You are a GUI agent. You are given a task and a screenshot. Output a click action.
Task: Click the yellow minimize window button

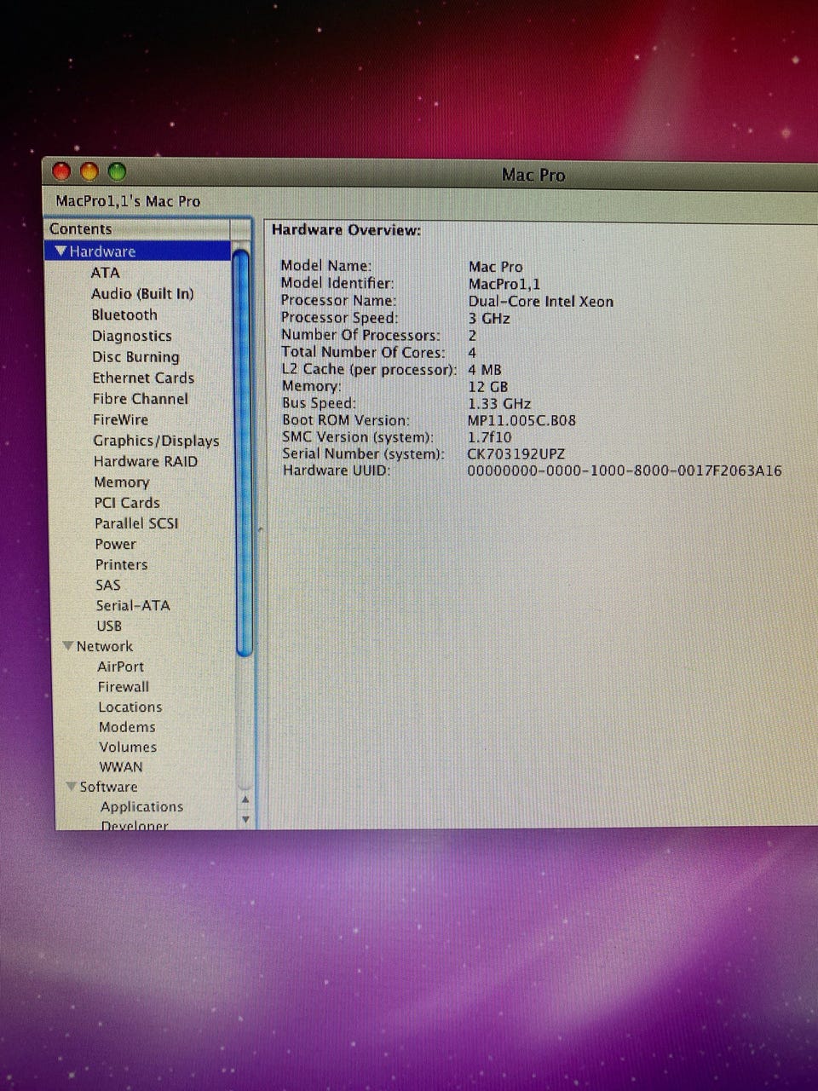89,172
